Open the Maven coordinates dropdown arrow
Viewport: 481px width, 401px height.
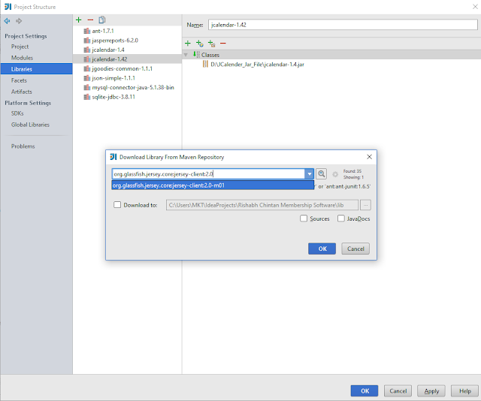tap(309, 174)
